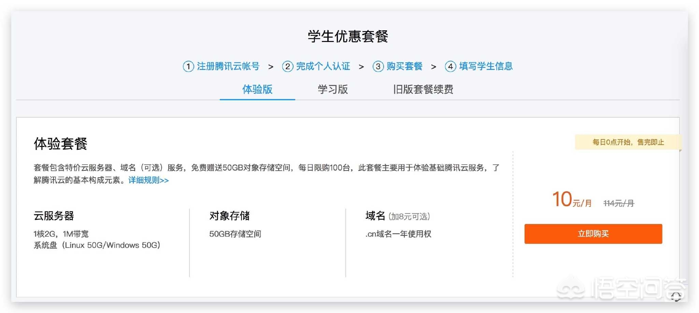The height and width of the screenshot is (313, 699).
Task: Click the orange 立即购买 button
Action: [593, 234]
